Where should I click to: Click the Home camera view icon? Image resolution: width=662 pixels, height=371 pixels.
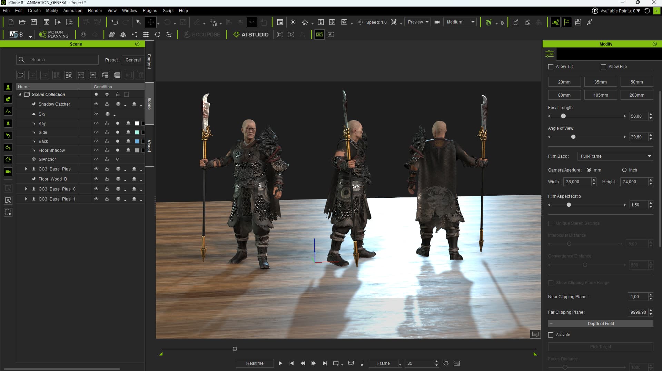[305, 22]
